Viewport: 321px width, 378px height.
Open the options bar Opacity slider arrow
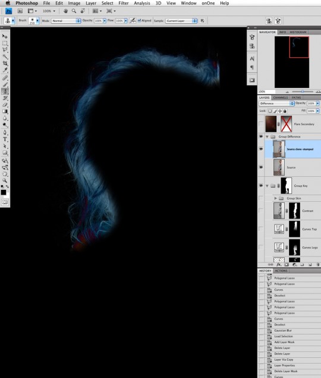(x=105, y=21)
